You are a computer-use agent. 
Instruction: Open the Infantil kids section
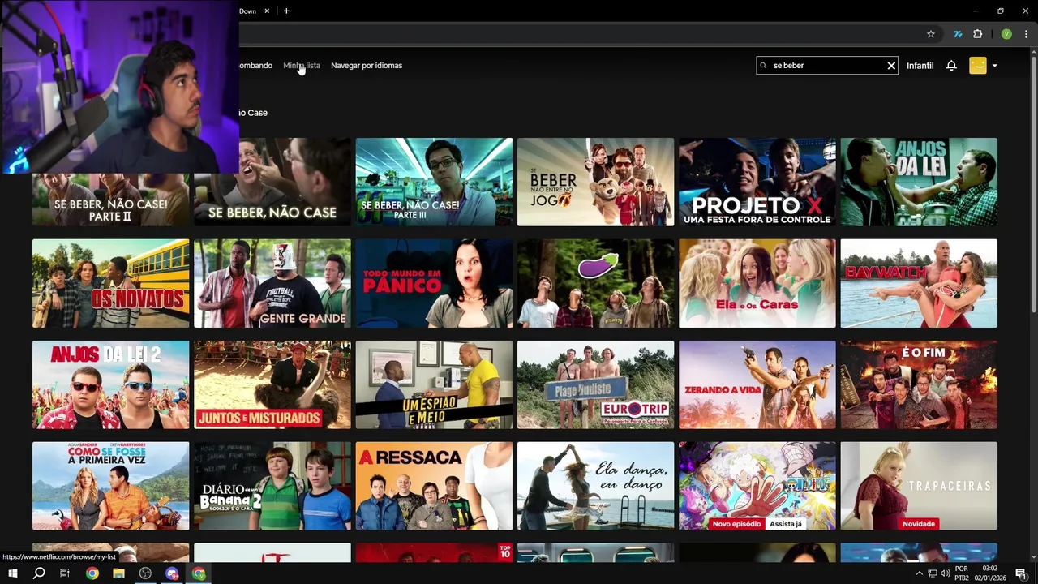point(920,66)
